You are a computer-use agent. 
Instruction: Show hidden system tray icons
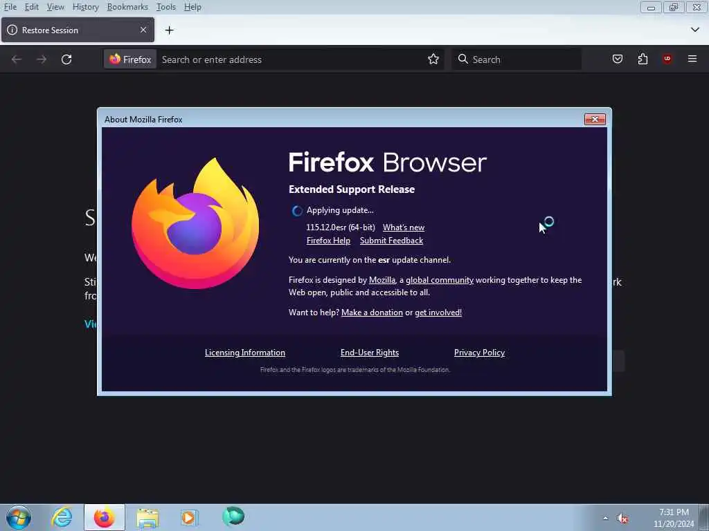pos(605,519)
